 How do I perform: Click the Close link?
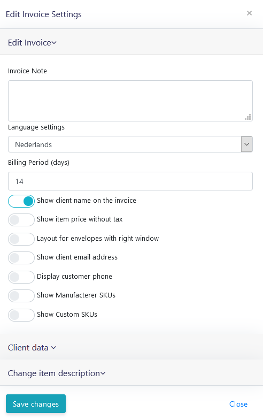pyautogui.click(x=238, y=404)
